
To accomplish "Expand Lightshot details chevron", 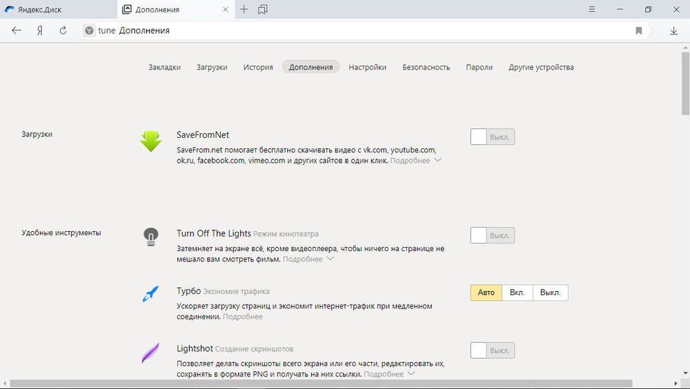I will point(411,374).
